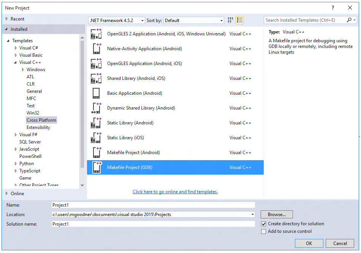This screenshot has width=361, height=253.
Task: Enable Add to source control checkbox
Action: [264, 231]
